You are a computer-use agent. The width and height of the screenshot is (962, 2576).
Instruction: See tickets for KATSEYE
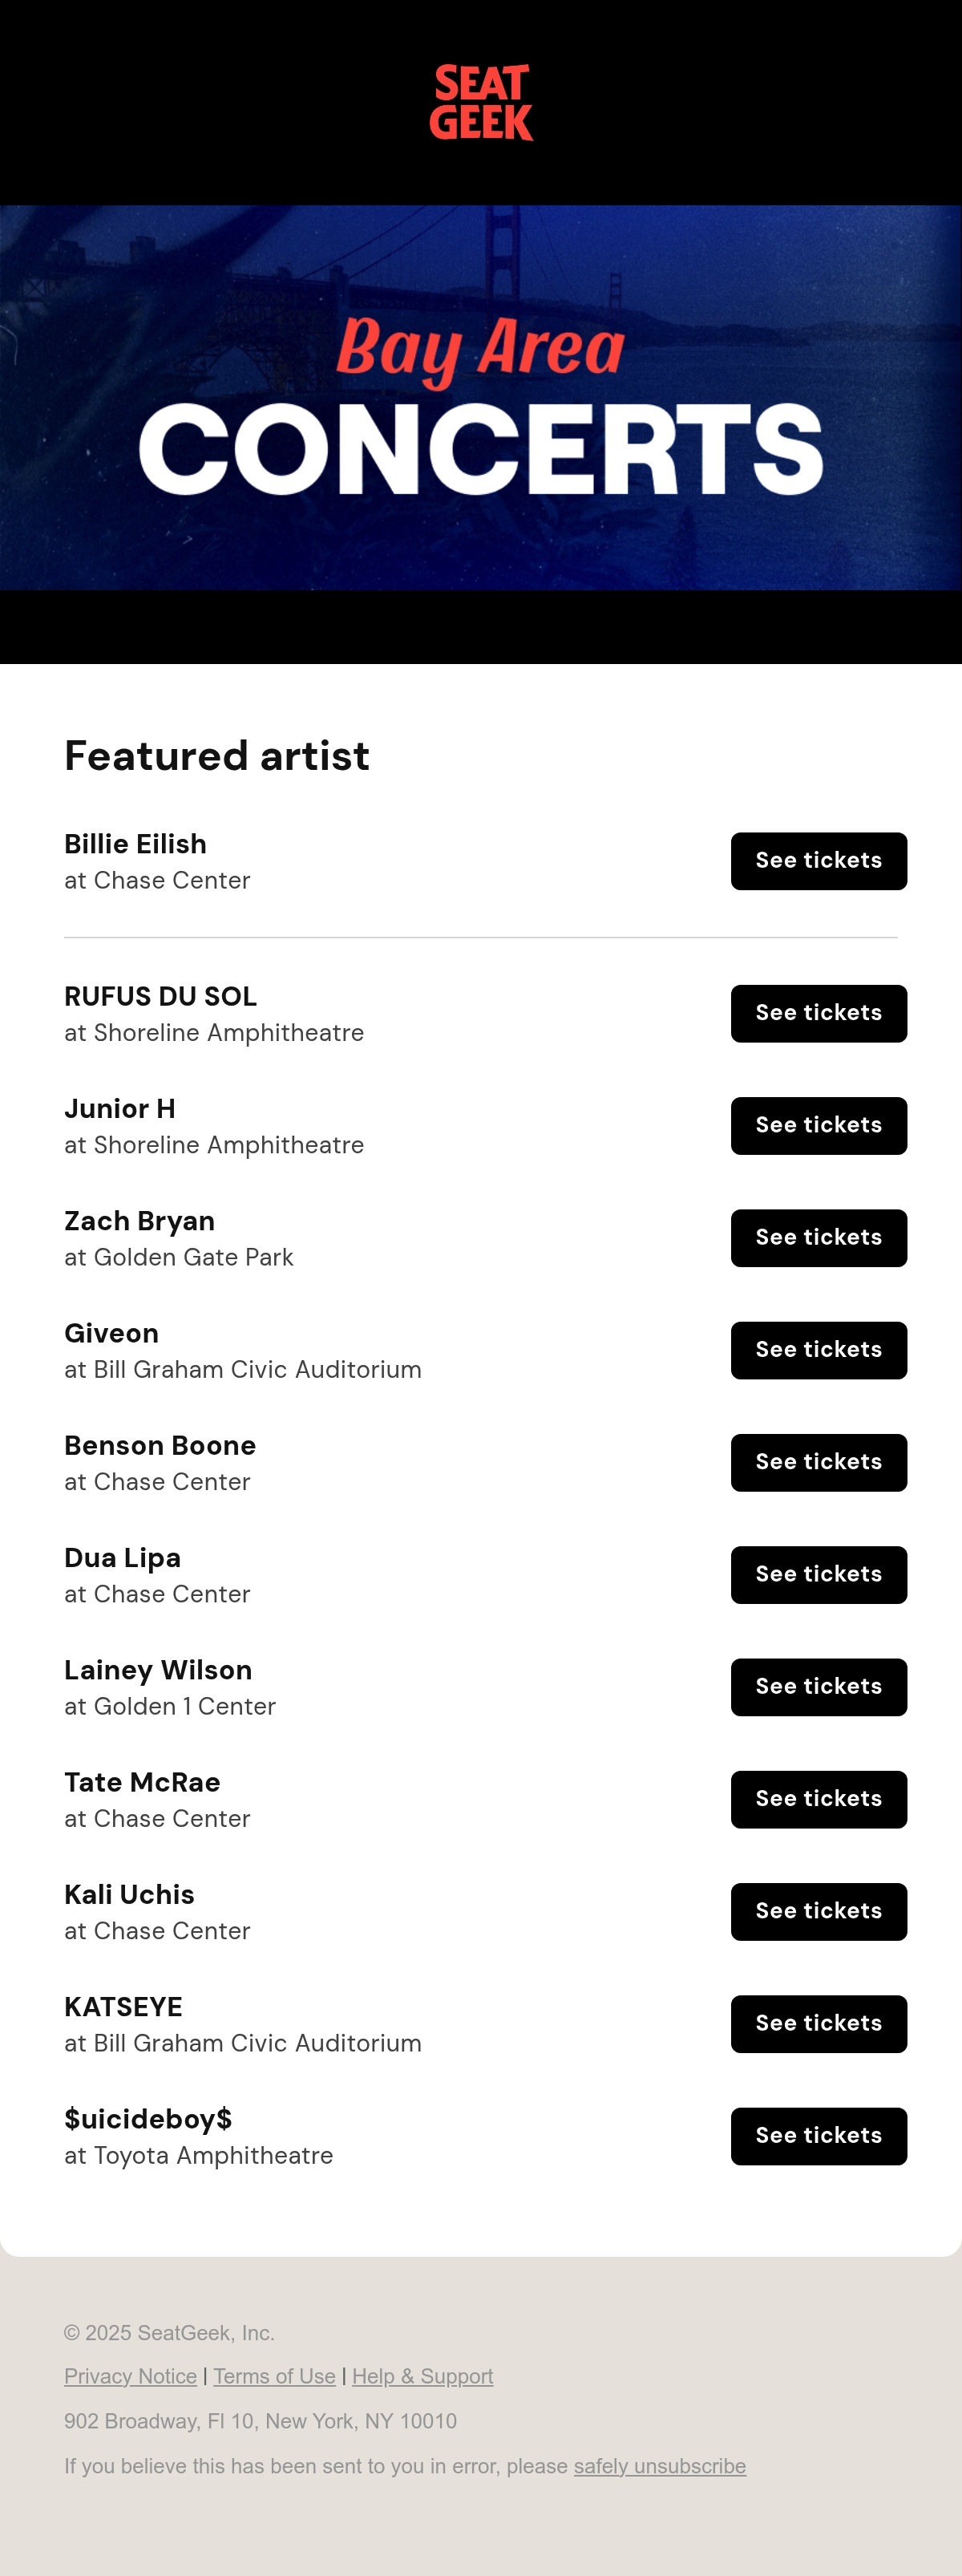pos(818,2023)
